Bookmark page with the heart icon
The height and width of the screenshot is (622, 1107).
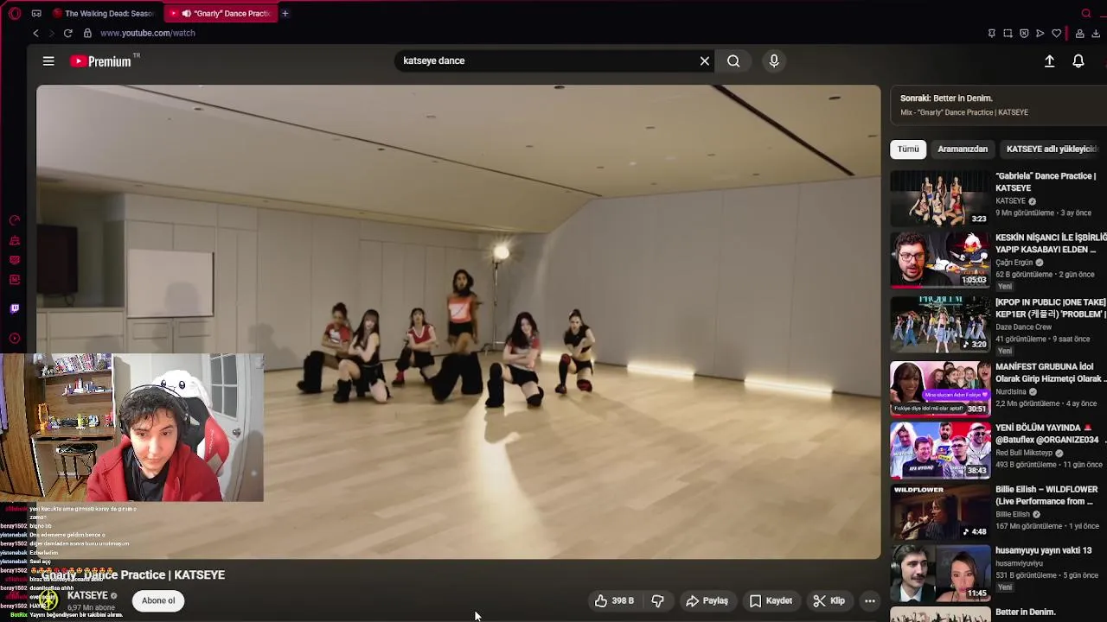coord(1056,33)
